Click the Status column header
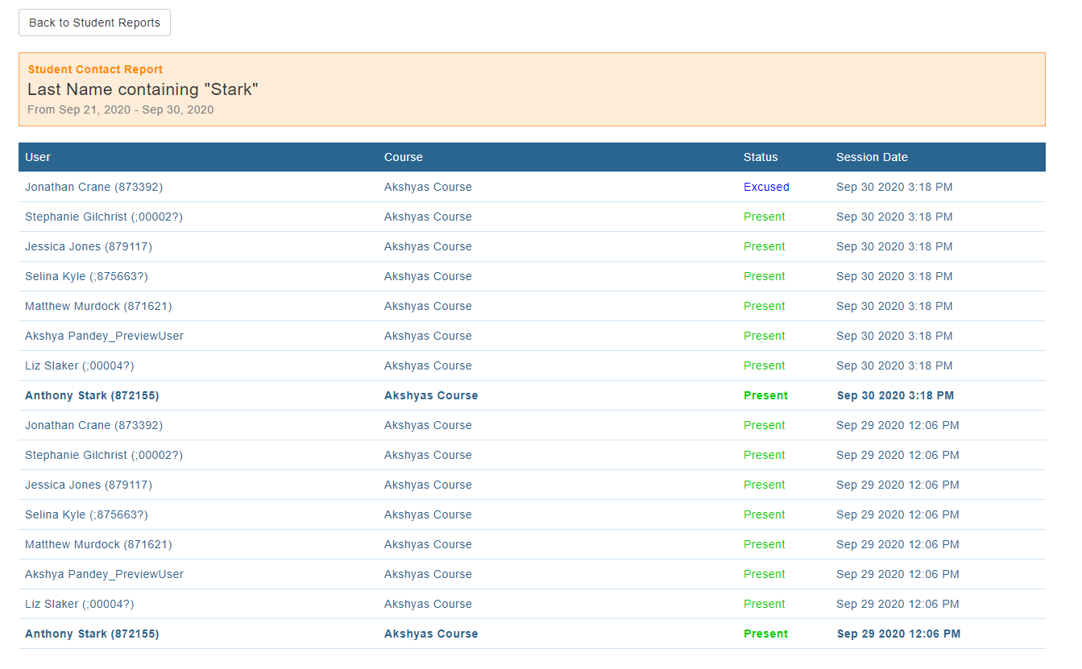Screen dimensions: 1082x669 [x=760, y=157]
